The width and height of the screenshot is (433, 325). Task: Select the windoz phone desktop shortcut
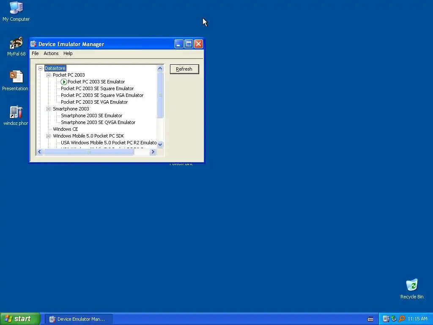(x=16, y=116)
